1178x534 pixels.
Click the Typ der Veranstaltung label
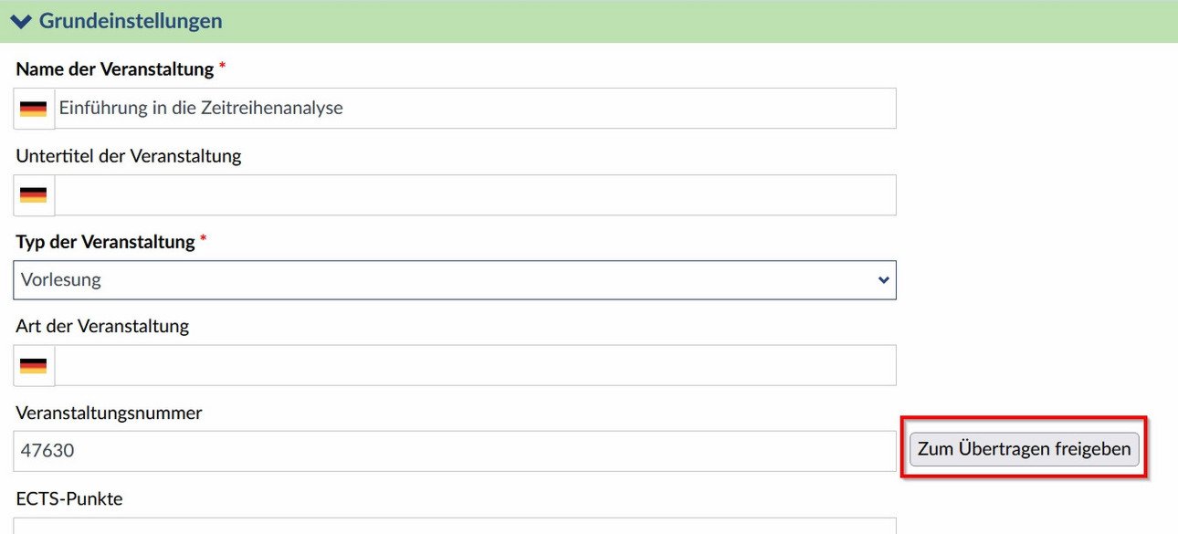click(x=106, y=242)
